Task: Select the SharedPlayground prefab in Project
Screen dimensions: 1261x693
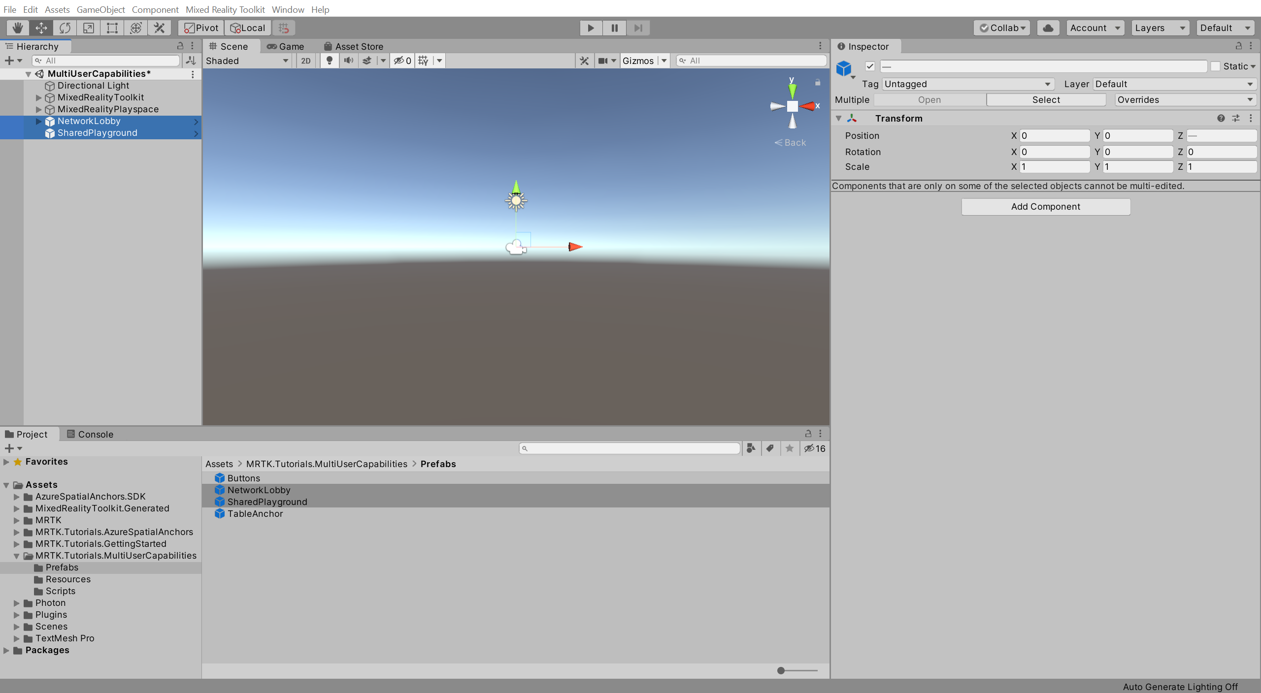Action: click(266, 501)
